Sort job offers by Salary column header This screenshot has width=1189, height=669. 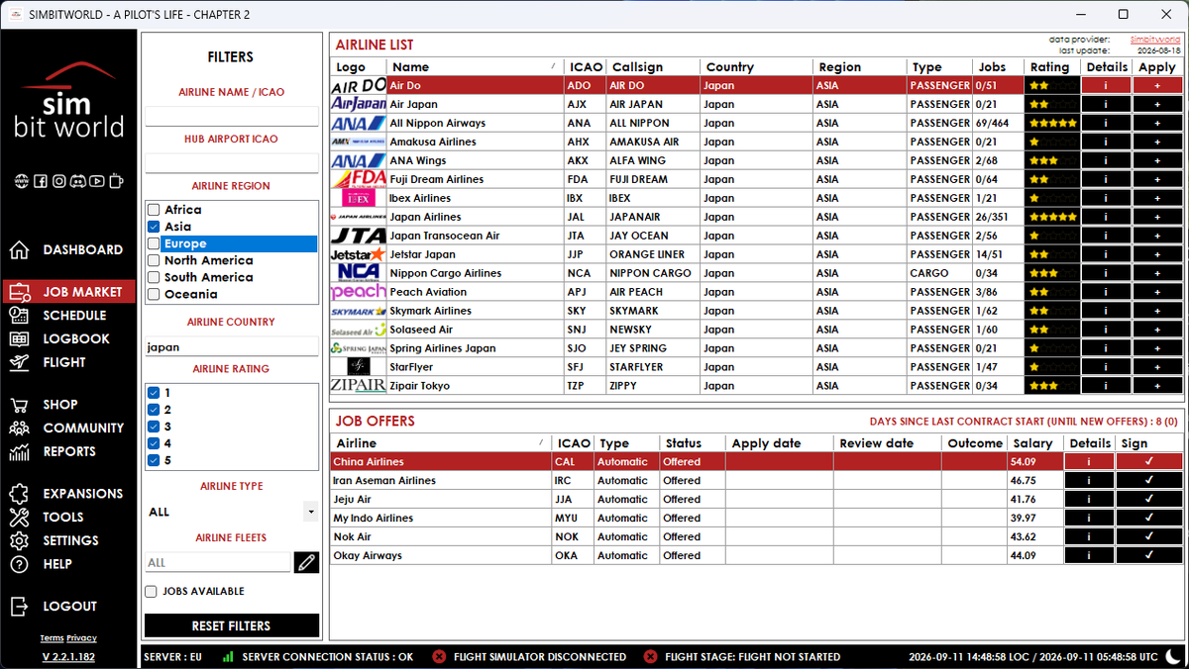(x=1034, y=443)
